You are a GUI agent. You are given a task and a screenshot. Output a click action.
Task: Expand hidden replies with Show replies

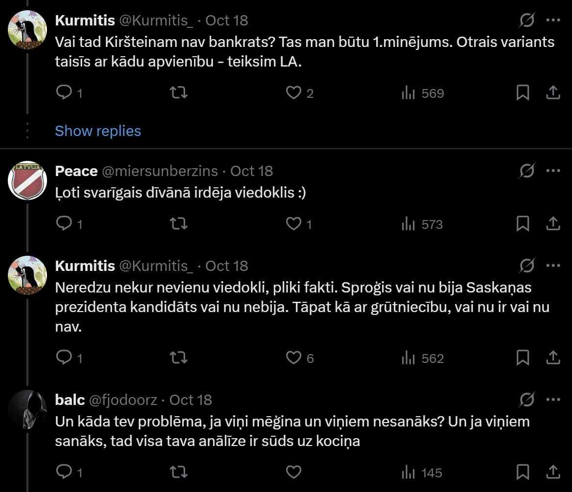[x=98, y=131]
